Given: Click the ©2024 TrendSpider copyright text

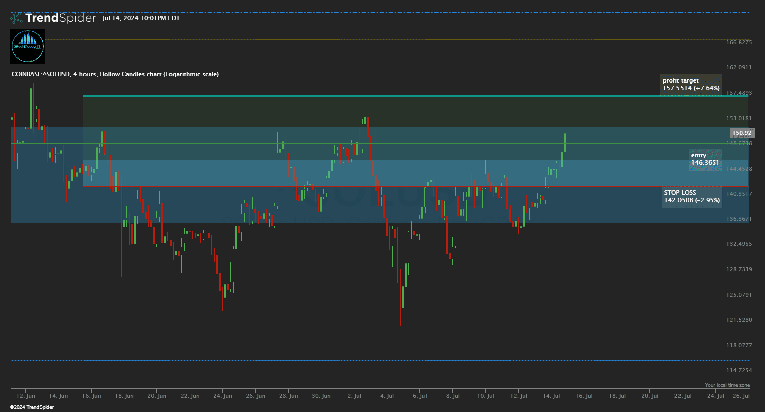Looking at the screenshot, I should click(32, 407).
